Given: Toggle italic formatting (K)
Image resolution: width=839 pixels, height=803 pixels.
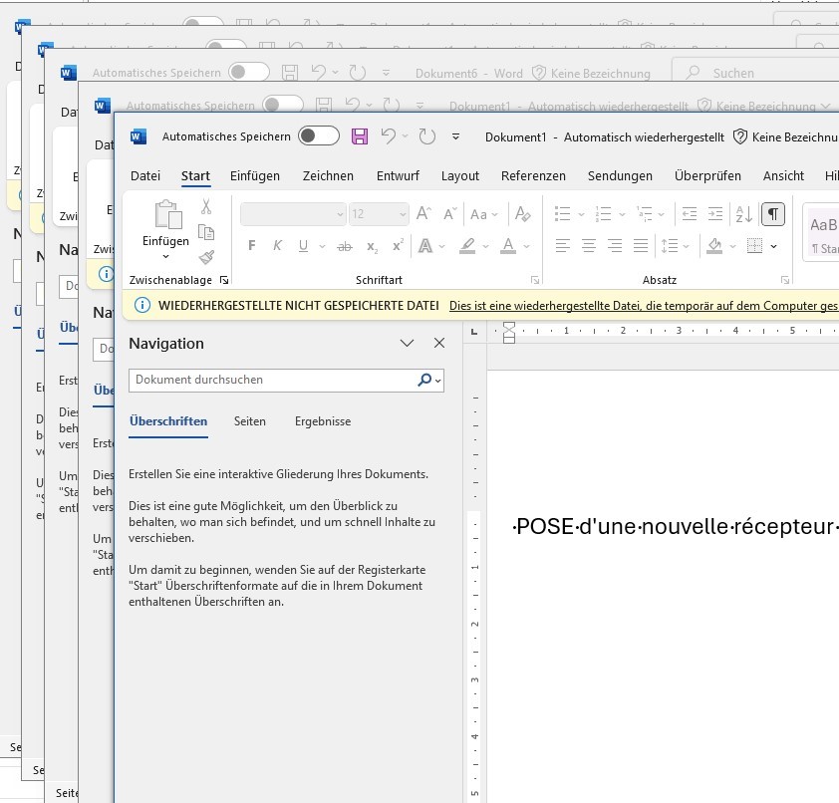Looking at the screenshot, I should pos(277,245).
